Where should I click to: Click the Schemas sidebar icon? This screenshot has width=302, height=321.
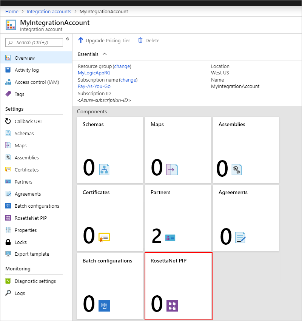pyautogui.click(x=8, y=133)
